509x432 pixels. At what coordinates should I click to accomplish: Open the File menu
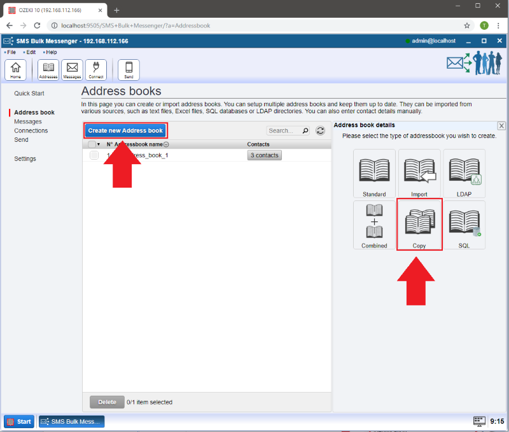click(11, 52)
